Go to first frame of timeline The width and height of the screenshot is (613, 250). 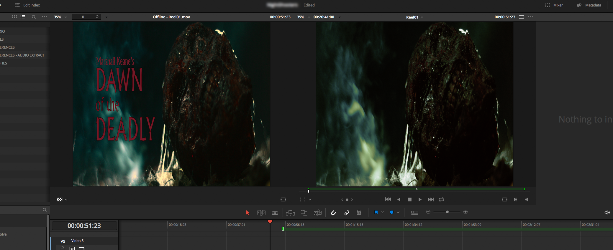tap(388, 199)
